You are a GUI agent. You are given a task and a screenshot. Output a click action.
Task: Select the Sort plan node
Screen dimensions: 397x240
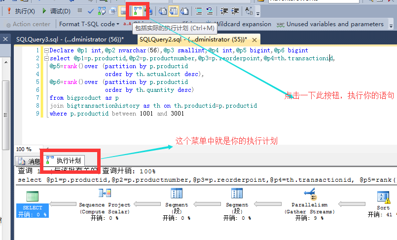383,204
